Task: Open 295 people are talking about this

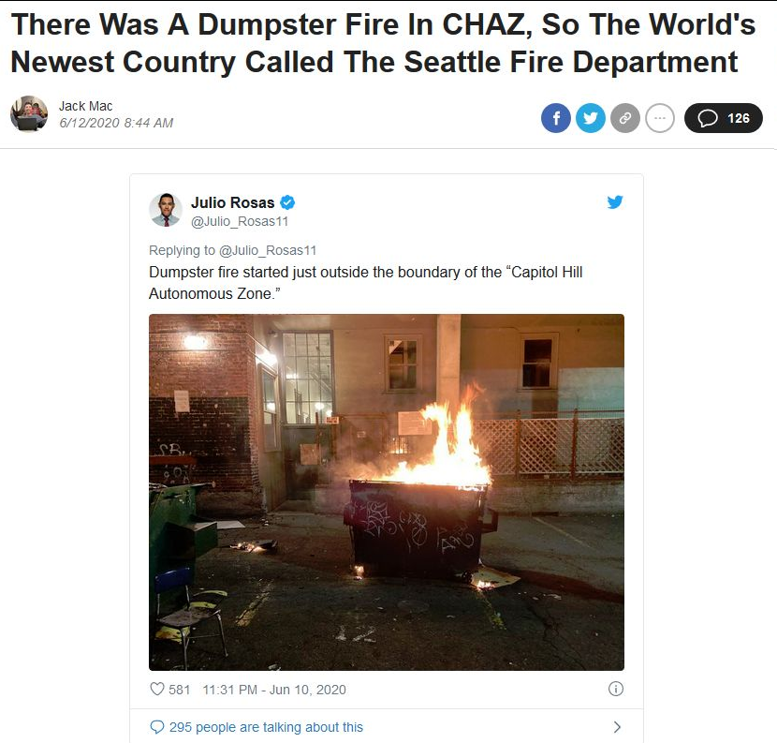Action: pos(257,727)
